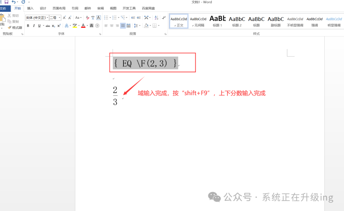Switch to the 引用 (References) tab

pyautogui.click(x=75, y=8)
